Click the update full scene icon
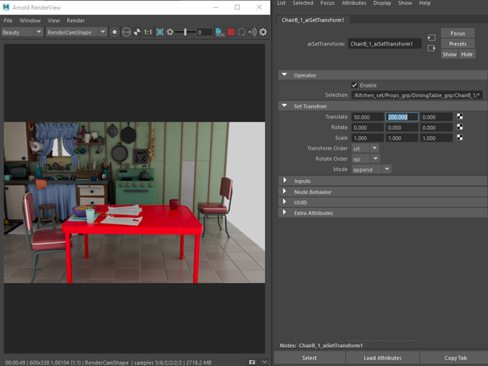488x366 pixels. pyautogui.click(x=253, y=32)
